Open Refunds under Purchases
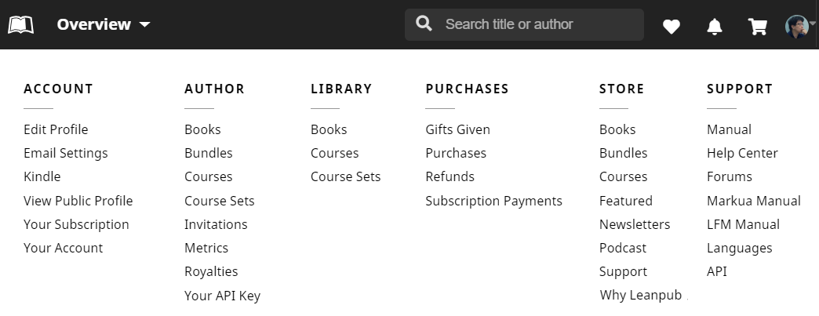This screenshot has height=316, width=819. tap(450, 176)
